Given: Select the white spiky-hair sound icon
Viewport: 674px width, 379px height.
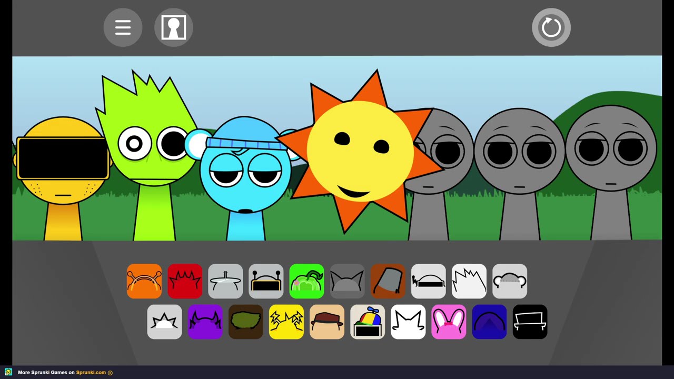Looking at the screenshot, I should (x=469, y=281).
